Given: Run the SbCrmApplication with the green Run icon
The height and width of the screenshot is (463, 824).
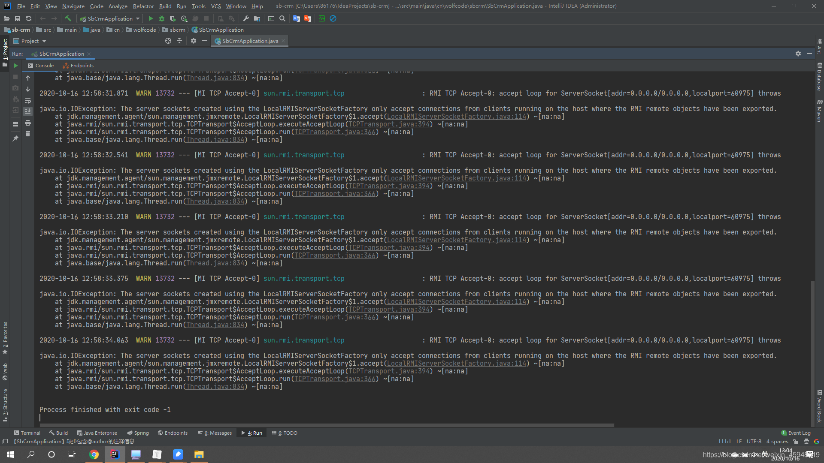Looking at the screenshot, I should [151, 18].
